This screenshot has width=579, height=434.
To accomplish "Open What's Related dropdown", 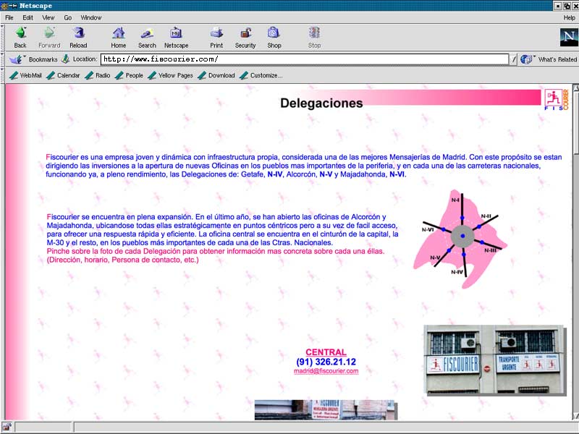I will (549, 59).
